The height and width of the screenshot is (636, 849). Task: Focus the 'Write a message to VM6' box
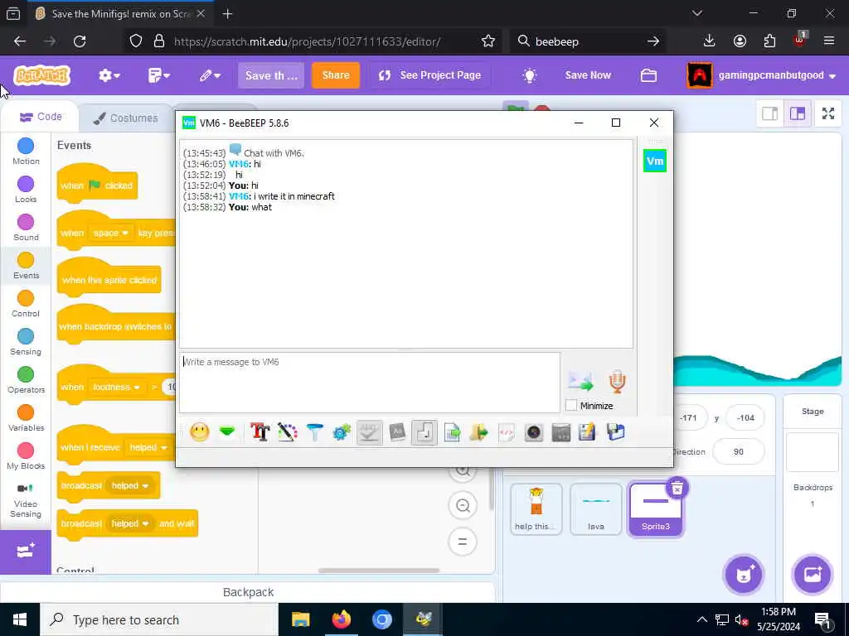click(370, 383)
